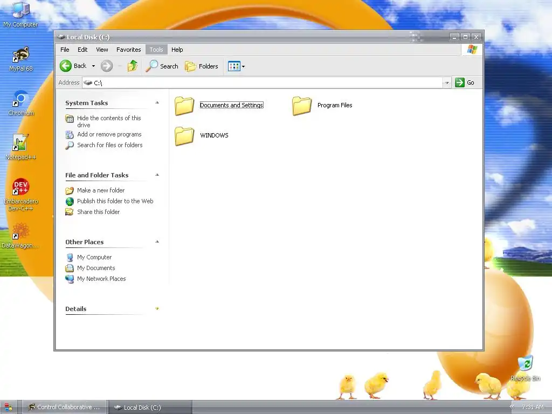The image size is (552, 414).
Task: Open the Tools menu
Action: coord(156,50)
